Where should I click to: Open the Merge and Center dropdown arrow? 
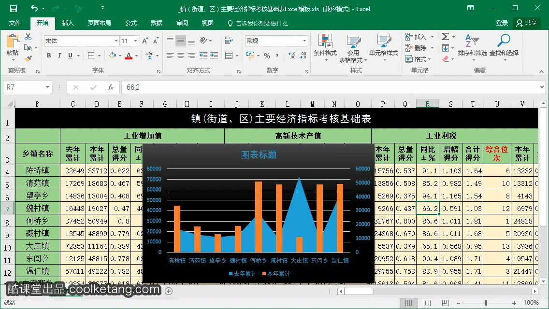237,56
